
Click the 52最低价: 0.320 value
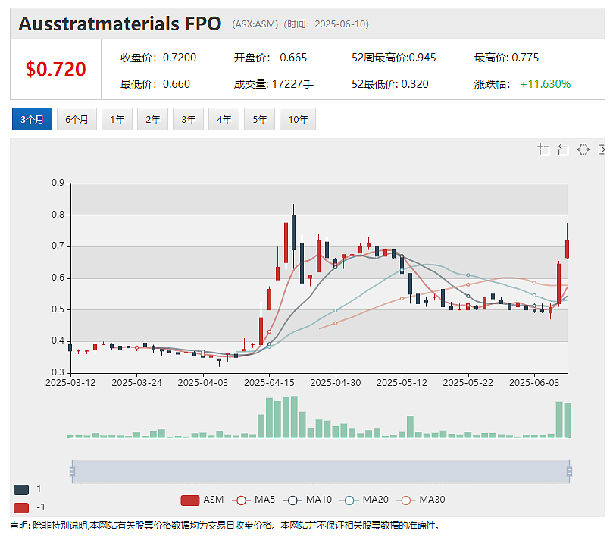tap(390, 84)
